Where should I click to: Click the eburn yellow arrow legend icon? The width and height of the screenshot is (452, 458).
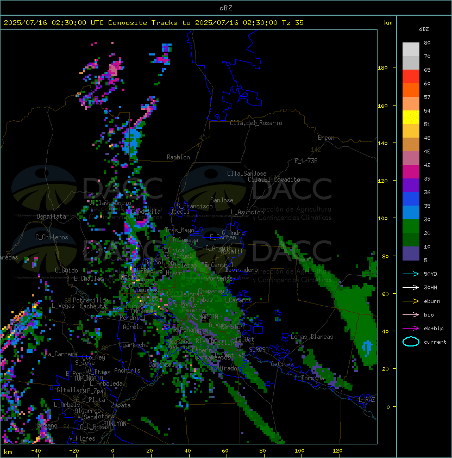click(411, 301)
